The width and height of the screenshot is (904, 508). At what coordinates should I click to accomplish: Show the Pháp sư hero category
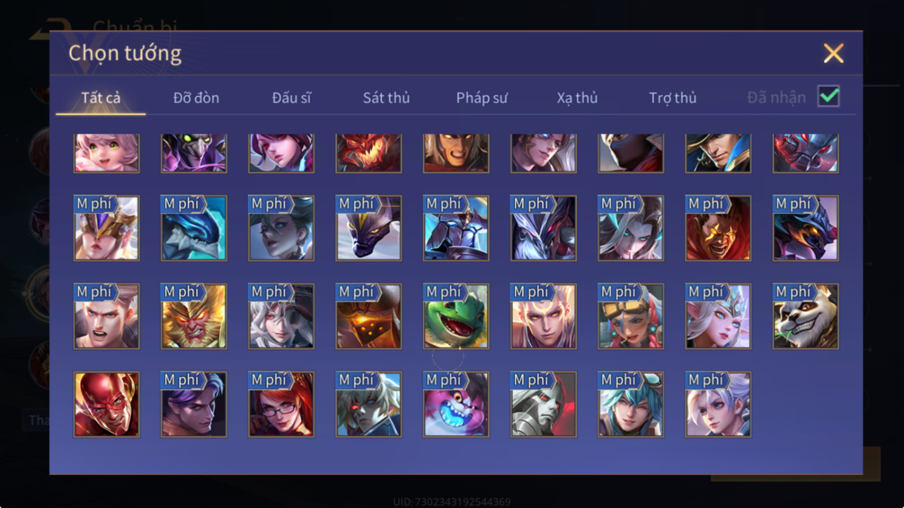pyautogui.click(x=482, y=98)
